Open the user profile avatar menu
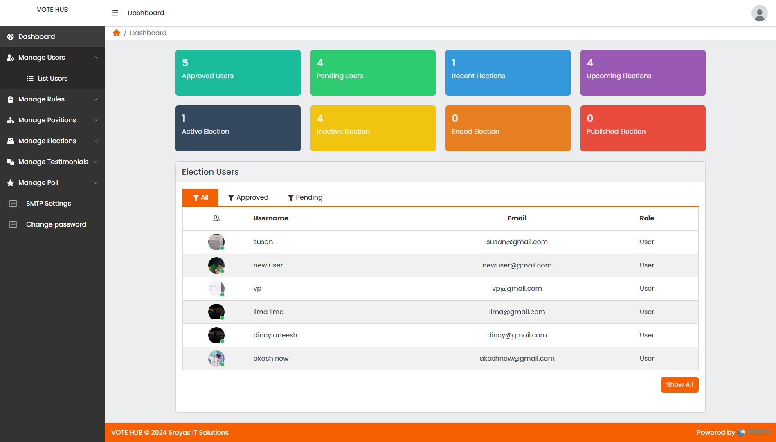This screenshot has height=442, width=776. pos(759,13)
